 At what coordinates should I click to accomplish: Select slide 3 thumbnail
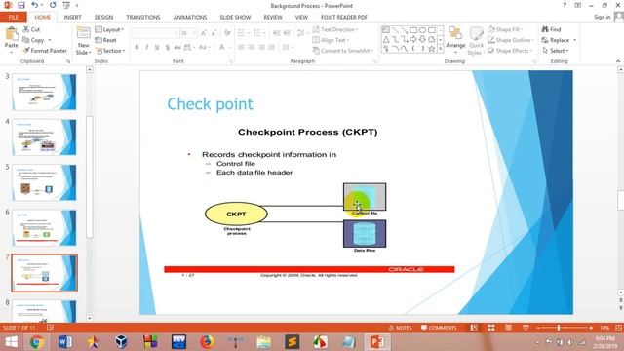coord(44,92)
